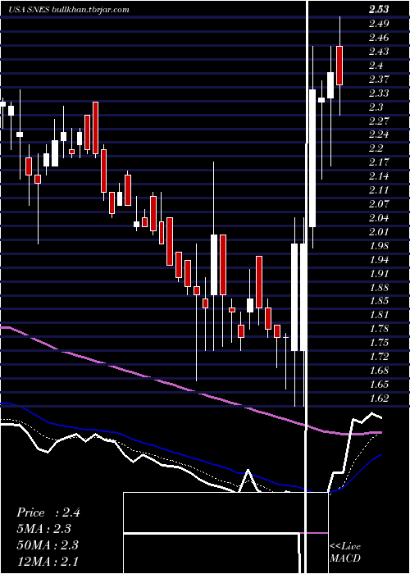Click the last red candlestick near 2.43
The width and height of the screenshot is (410, 574).
(x=339, y=66)
